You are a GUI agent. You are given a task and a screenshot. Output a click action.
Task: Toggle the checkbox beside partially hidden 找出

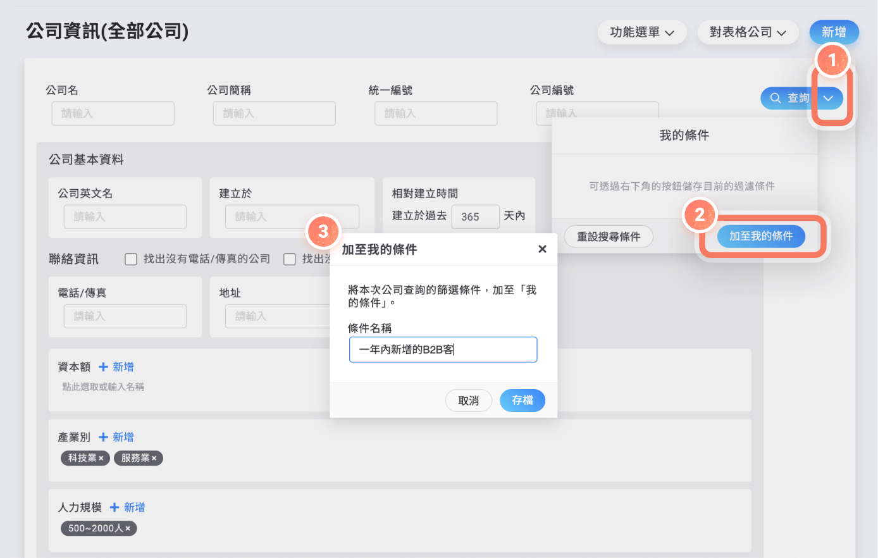coord(290,259)
